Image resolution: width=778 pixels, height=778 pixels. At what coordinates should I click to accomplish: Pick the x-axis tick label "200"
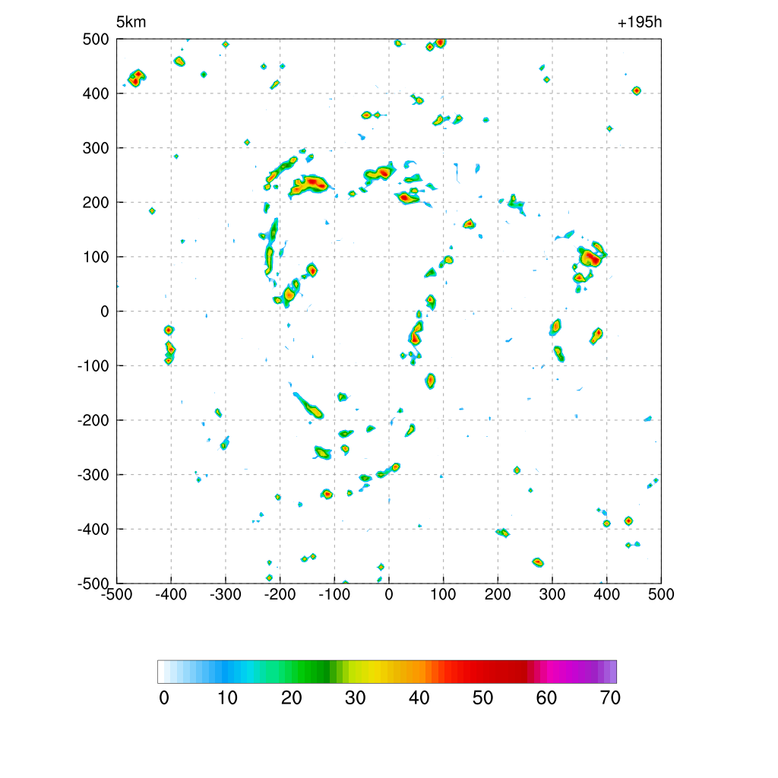498,594
